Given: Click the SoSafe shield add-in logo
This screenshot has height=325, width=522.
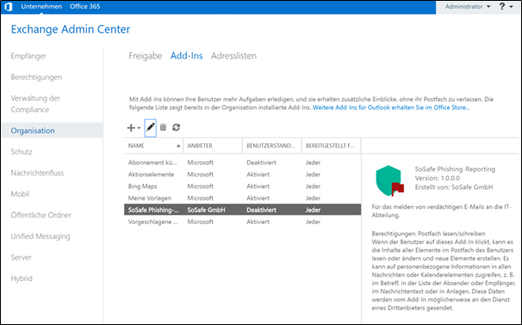Looking at the screenshot, I should (389, 180).
